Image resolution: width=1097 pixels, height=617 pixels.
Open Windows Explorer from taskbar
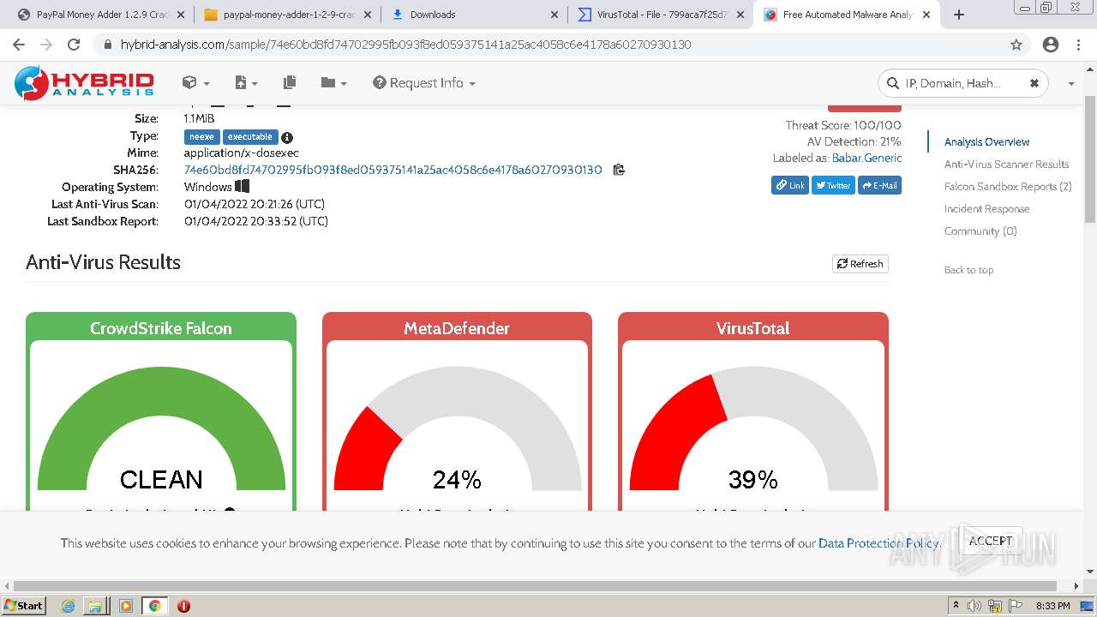pos(96,606)
